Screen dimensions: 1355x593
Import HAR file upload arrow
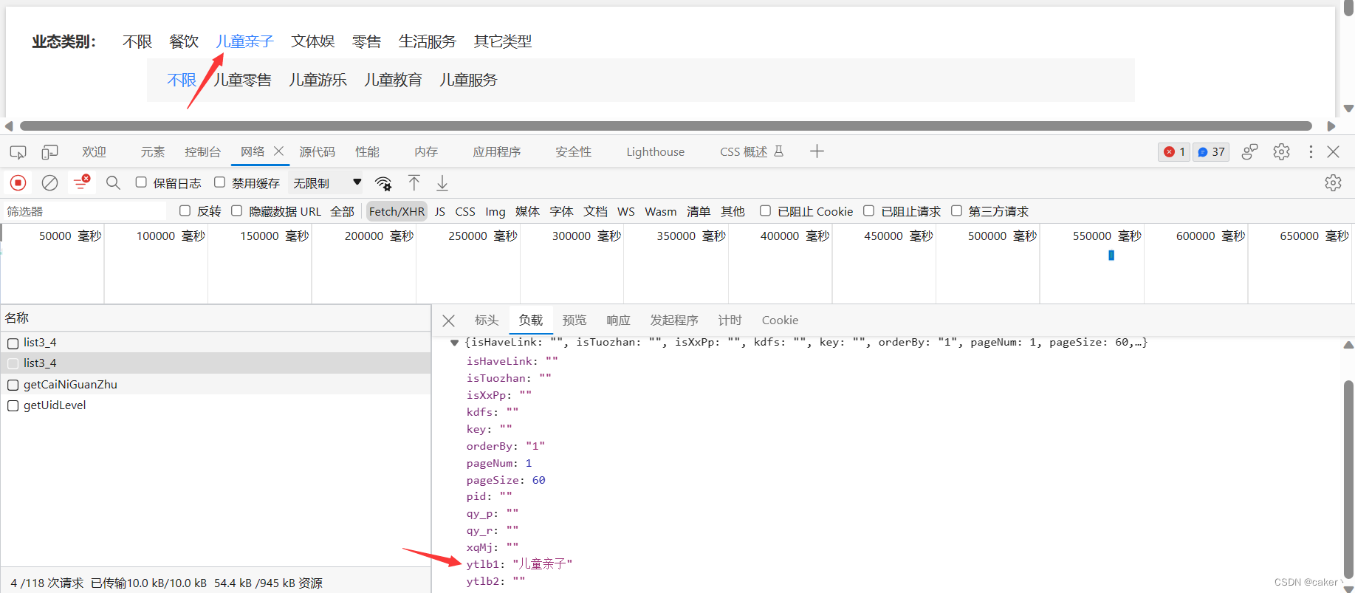[x=414, y=182]
